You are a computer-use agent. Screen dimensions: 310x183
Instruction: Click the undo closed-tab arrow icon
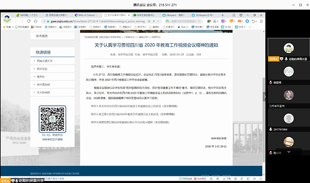253,21
